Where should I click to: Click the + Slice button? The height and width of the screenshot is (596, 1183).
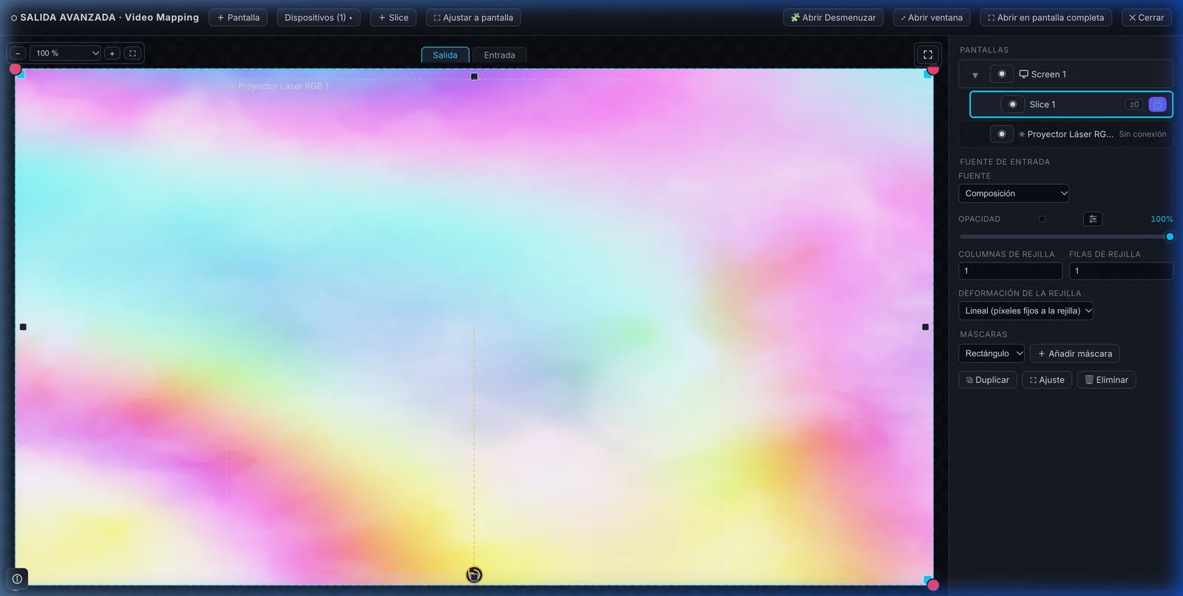tap(393, 18)
